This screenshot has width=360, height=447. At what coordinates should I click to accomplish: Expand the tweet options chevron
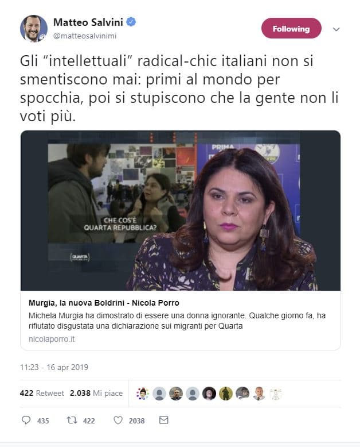coord(336,29)
